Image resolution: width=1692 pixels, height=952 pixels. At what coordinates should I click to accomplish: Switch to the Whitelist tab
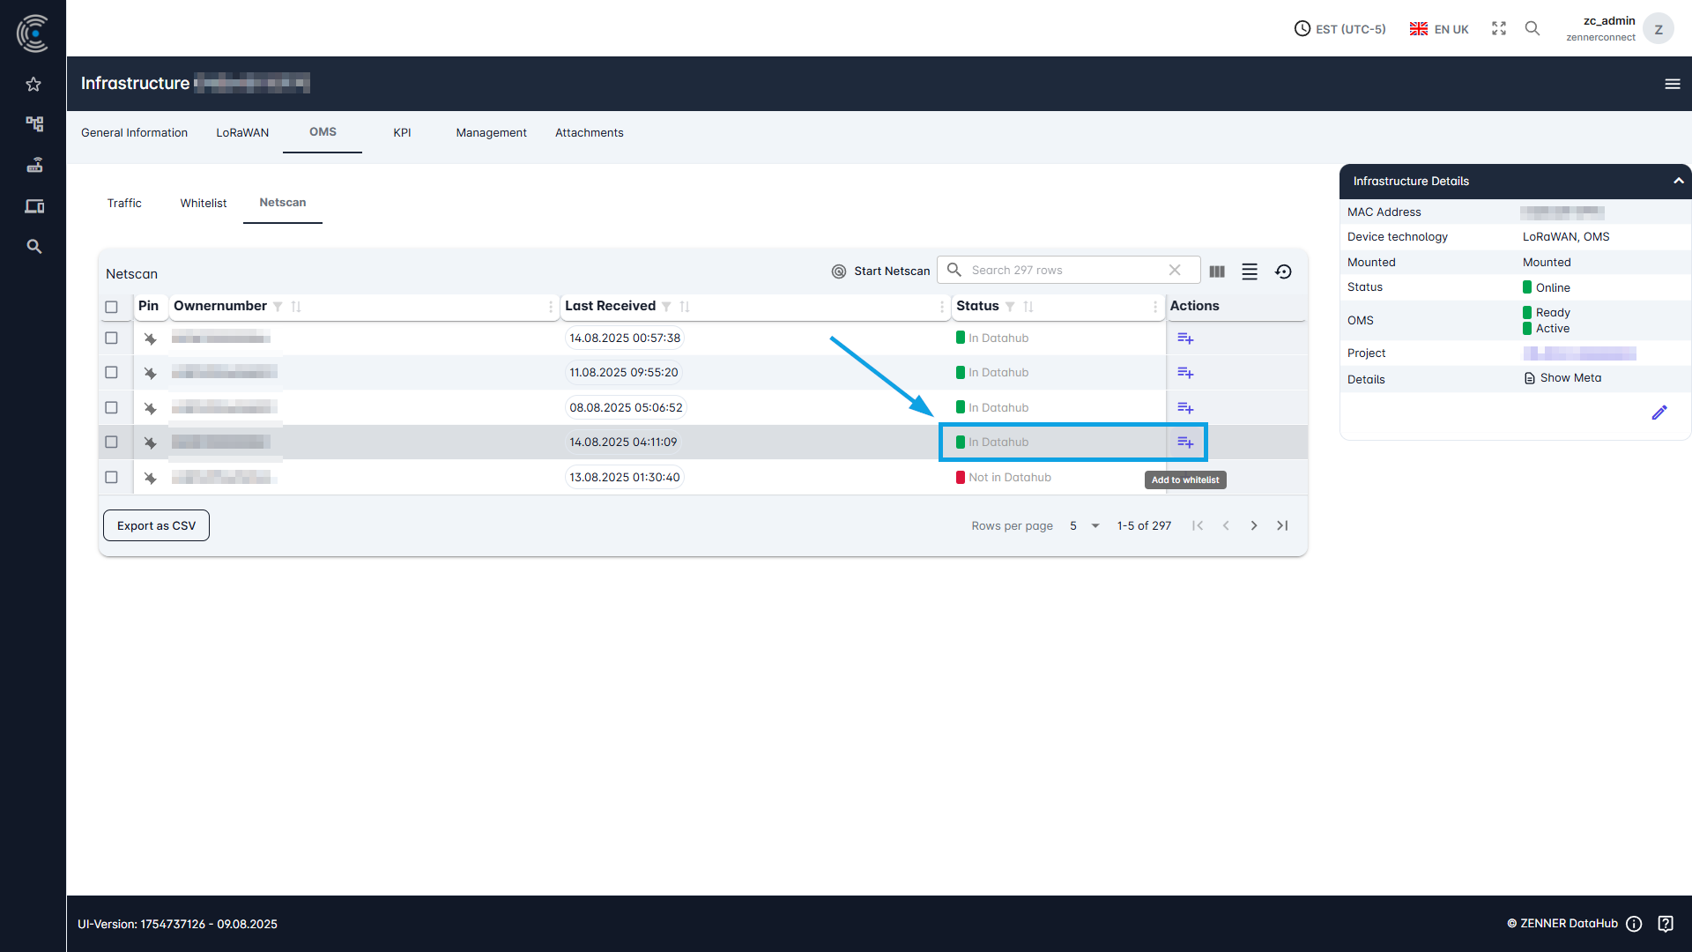(x=203, y=203)
